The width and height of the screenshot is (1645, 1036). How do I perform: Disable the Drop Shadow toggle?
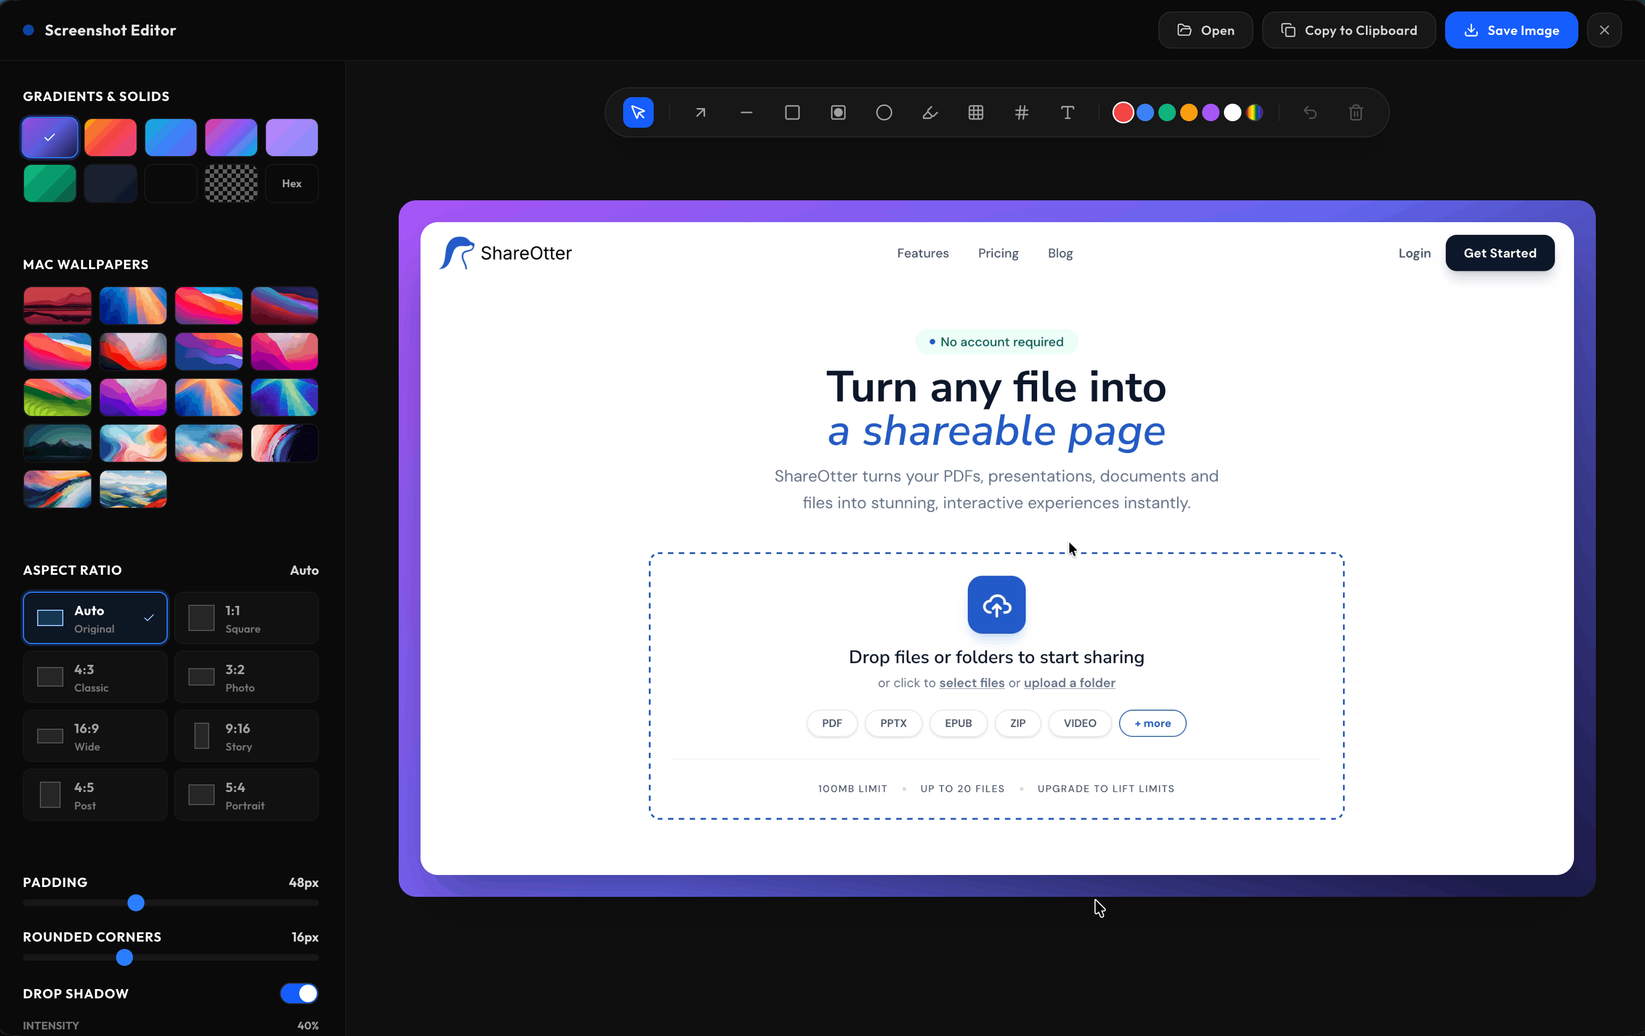click(299, 993)
